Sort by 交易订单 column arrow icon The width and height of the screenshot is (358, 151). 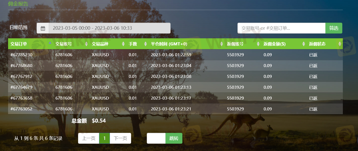coord(50,44)
